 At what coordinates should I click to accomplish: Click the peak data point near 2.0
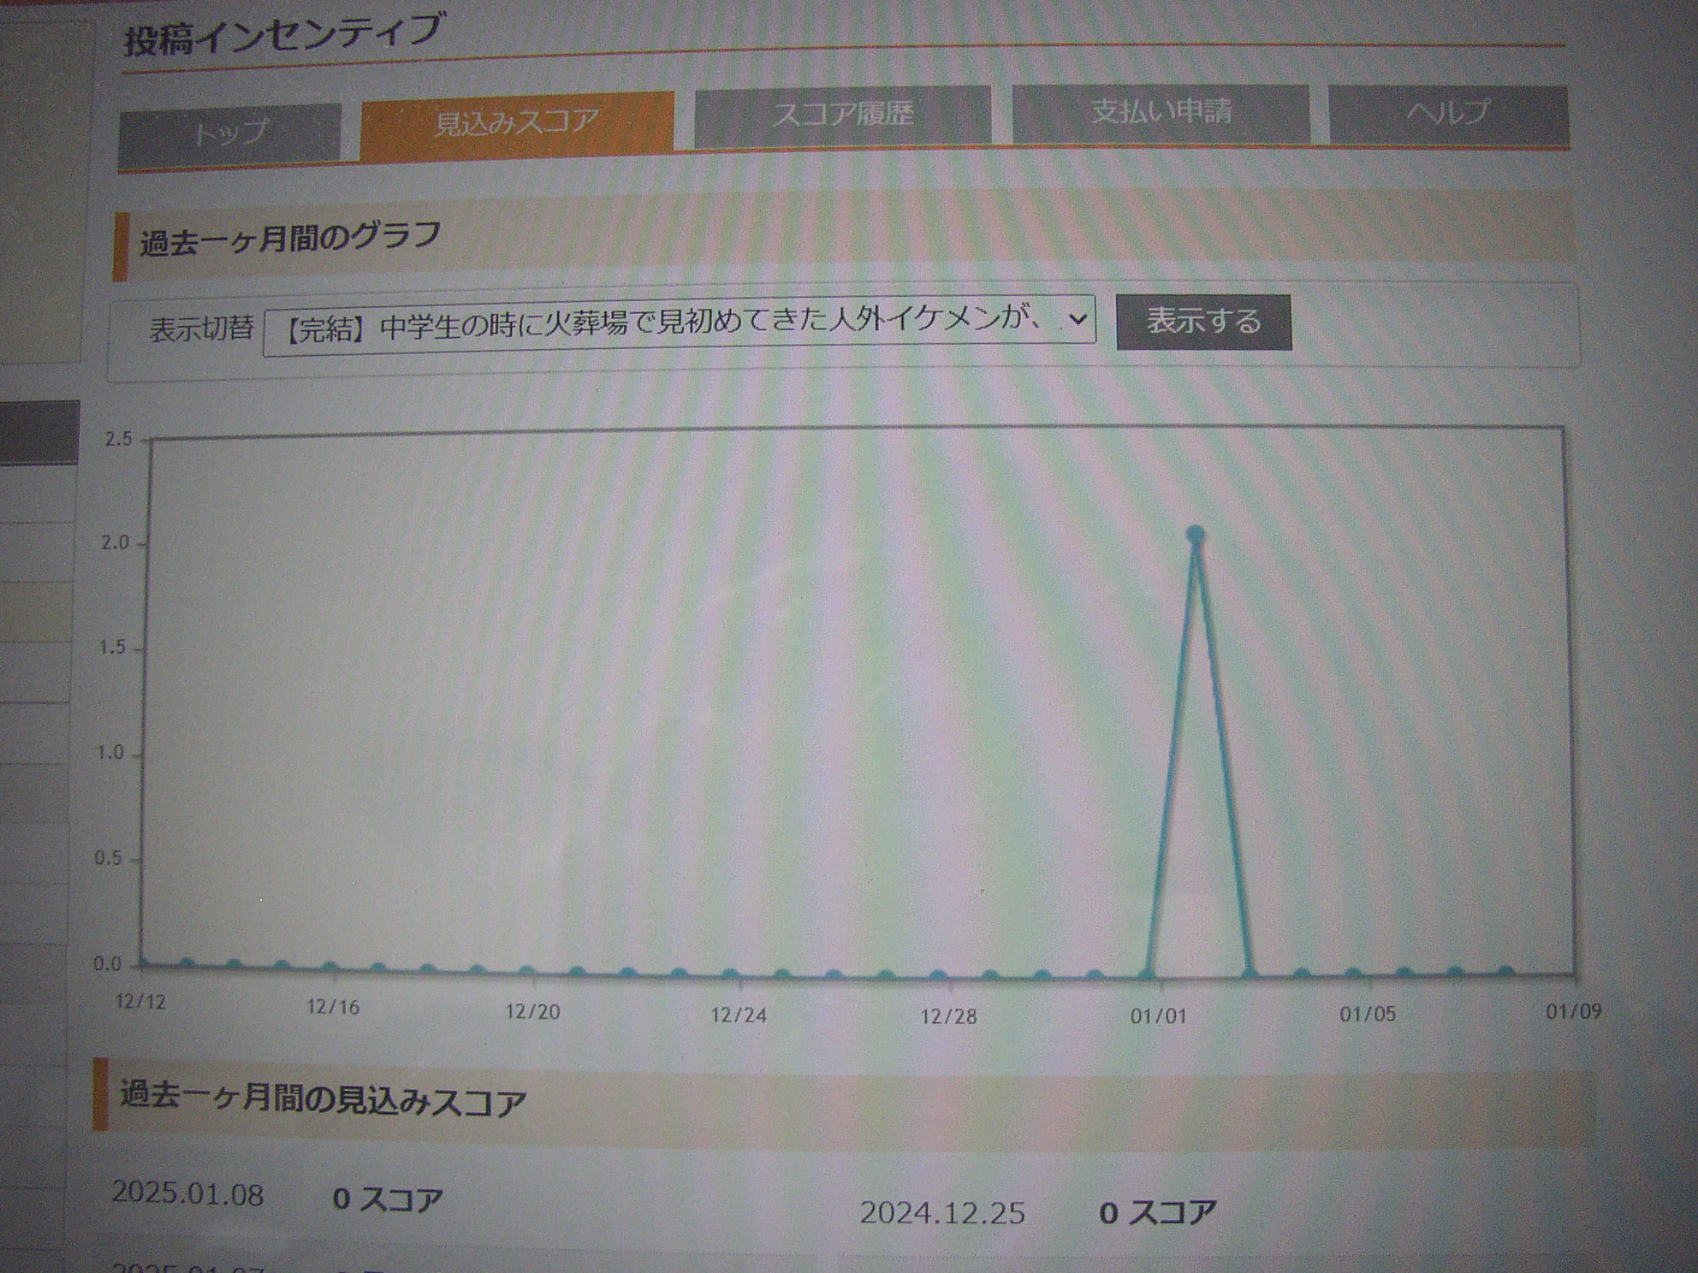1196,536
